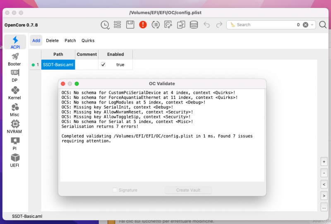
Task: Open the DP DeviceProperties section
Action: (x=14, y=76)
